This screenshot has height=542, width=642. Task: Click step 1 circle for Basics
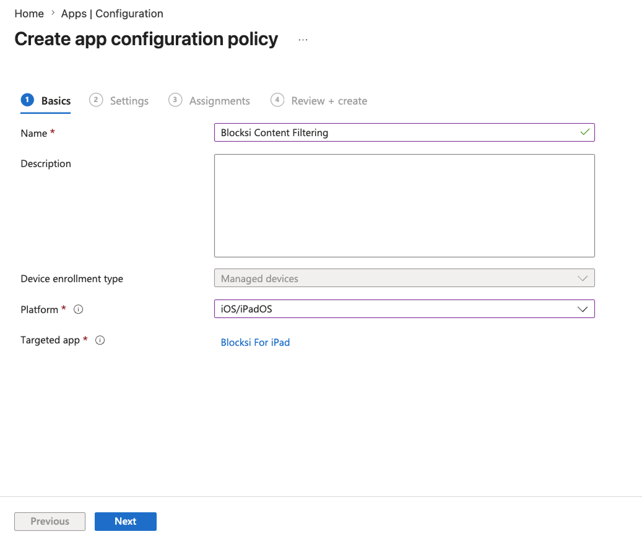(x=27, y=100)
